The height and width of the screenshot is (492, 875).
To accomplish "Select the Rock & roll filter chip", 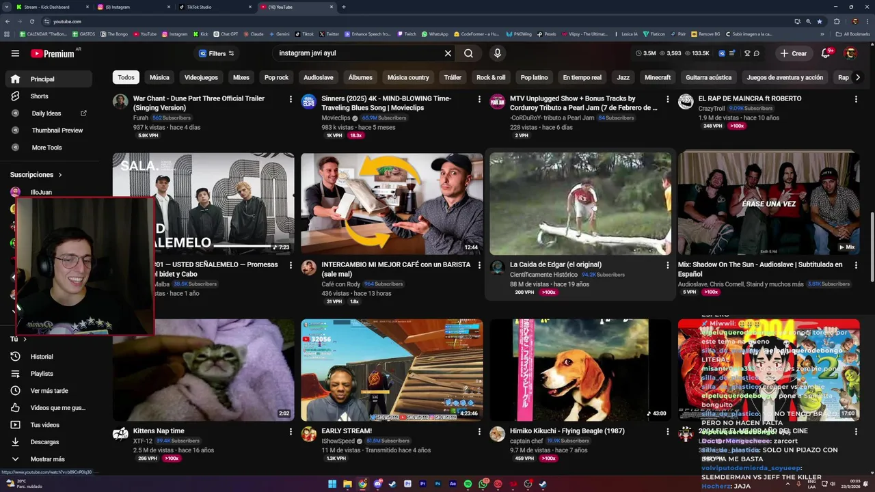I will (491, 77).
